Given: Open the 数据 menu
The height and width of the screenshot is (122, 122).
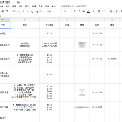Looking at the screenshot, I should [34, 6].
